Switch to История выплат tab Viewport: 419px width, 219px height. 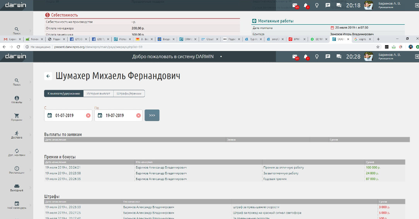point(98,94)
